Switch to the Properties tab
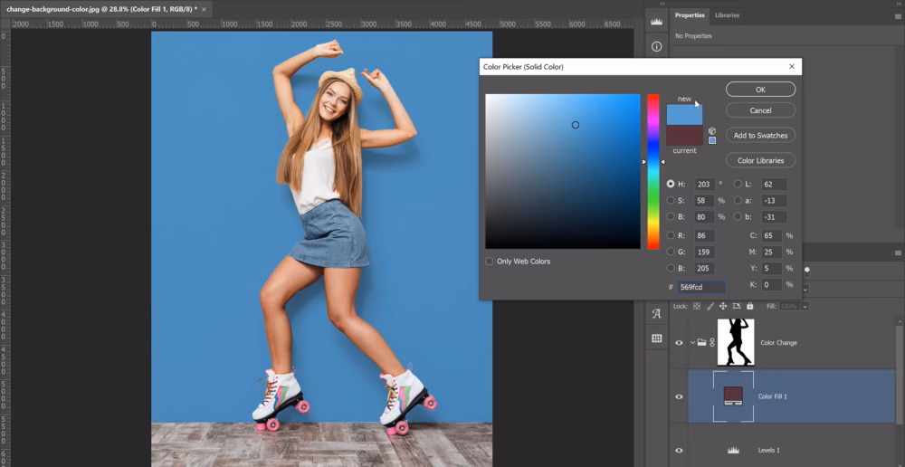Screen dimensions: 905x467 pyautogui.click(x=690, y=15)
